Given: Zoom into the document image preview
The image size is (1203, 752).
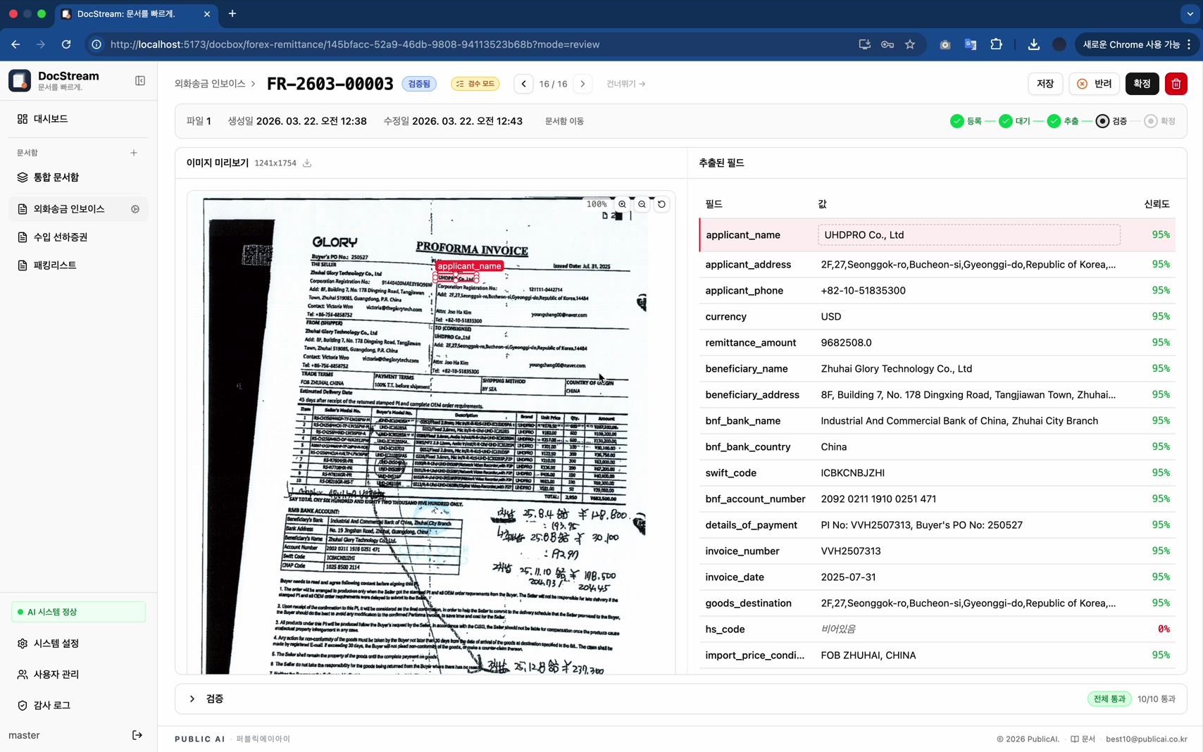Looking at the screenshot, I should click(622, 204).
